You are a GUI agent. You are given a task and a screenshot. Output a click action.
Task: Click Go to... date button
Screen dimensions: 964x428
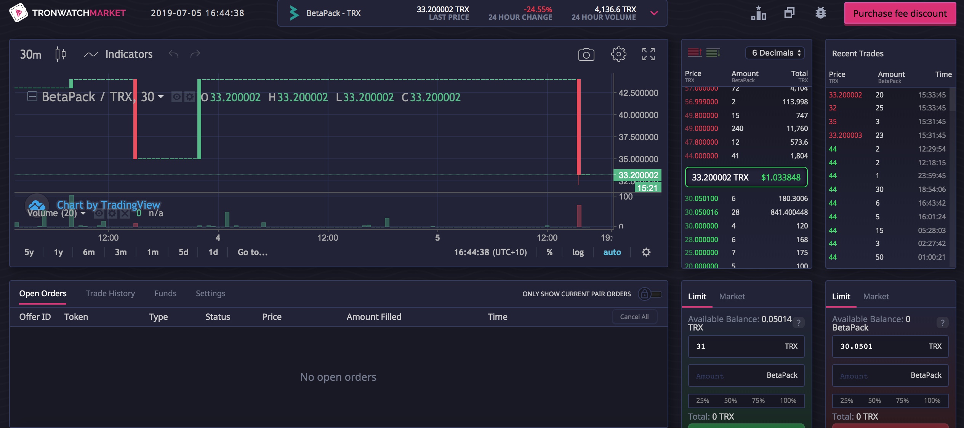[253, 252]
